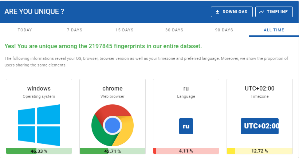Viewport: 299px width, 158px height.
Task: Click the Chrome browser logo
Action: (112, 125)
